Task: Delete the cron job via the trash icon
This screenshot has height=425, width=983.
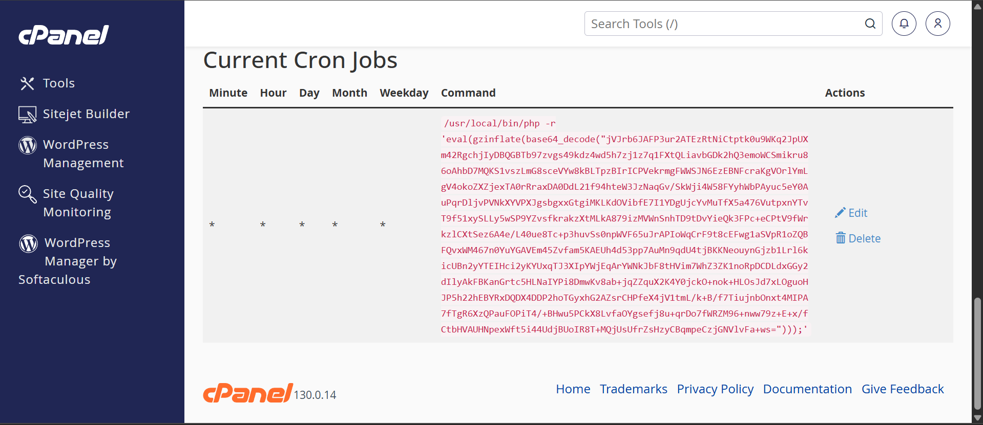Action: pos(841,238)
